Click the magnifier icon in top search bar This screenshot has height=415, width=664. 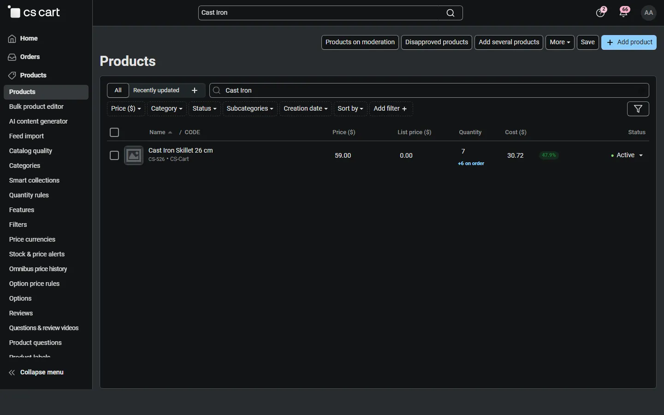451,13
